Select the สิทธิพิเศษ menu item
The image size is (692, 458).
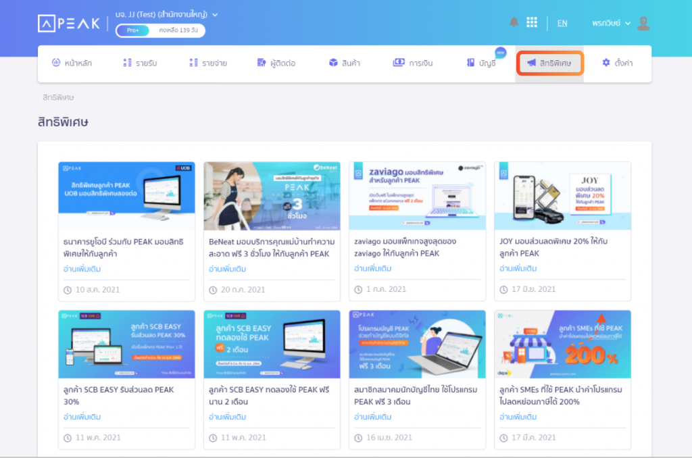point(549,63)
